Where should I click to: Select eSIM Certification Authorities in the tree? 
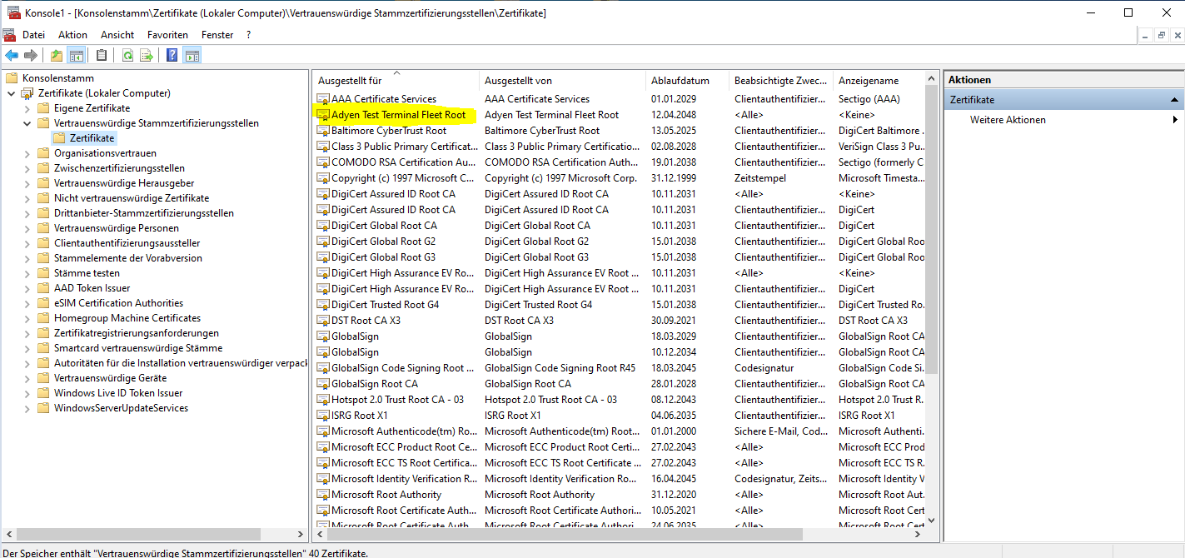[118, 303]
